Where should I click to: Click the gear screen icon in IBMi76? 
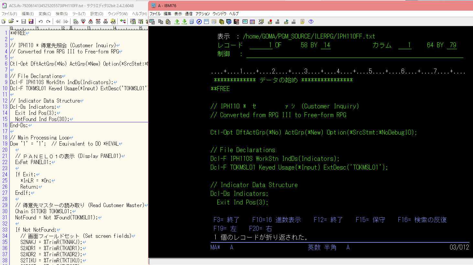[x=229, y=22]
